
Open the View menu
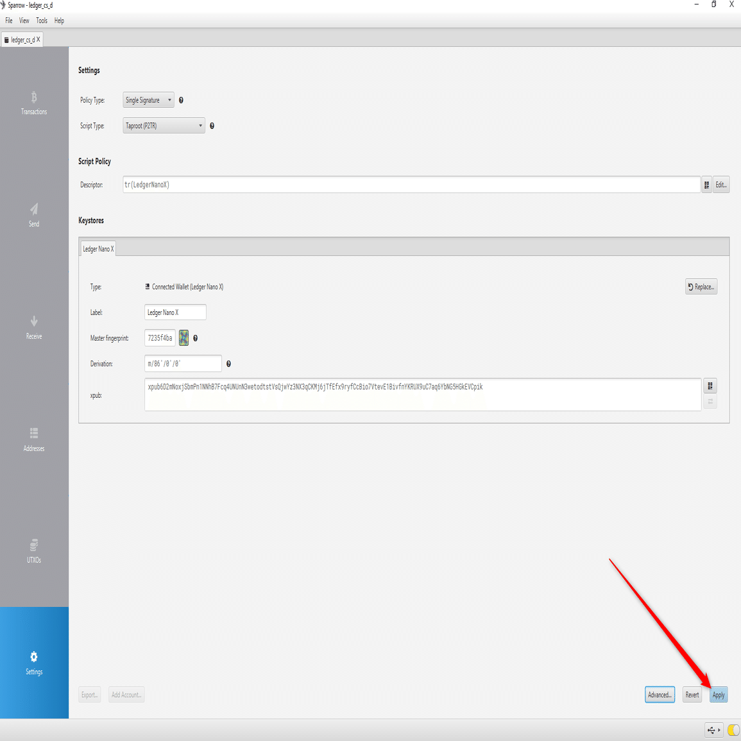[24, 21]
